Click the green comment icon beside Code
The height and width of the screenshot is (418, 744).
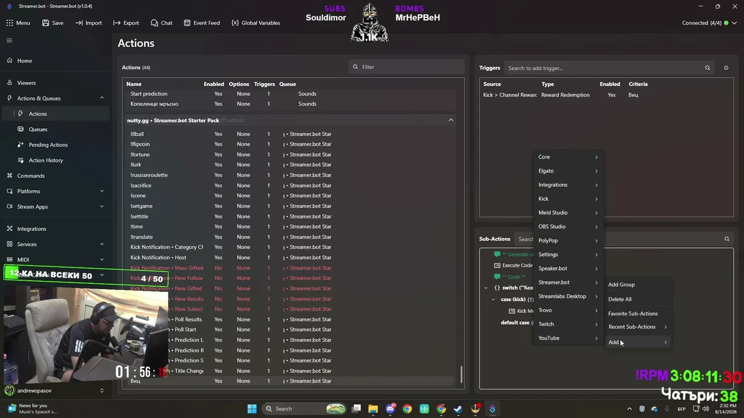point(497,276)
